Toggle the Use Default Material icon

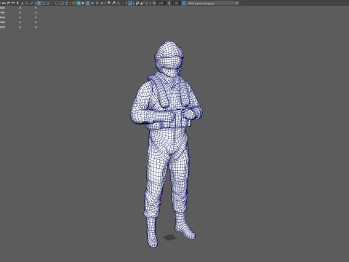pyautogui.click(x=83, y=3)
